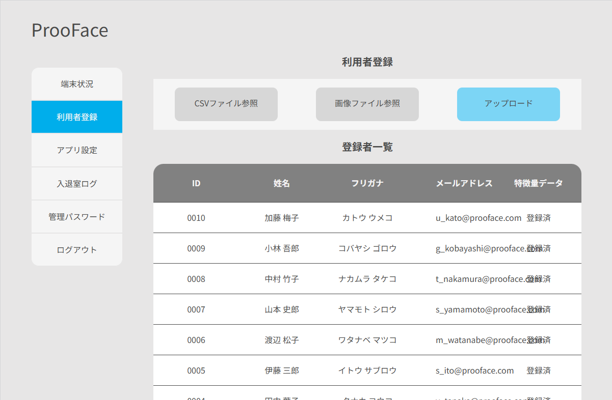Click the 利用者登録 page heading
Viewport: 612px width, 400px height.
367,62
